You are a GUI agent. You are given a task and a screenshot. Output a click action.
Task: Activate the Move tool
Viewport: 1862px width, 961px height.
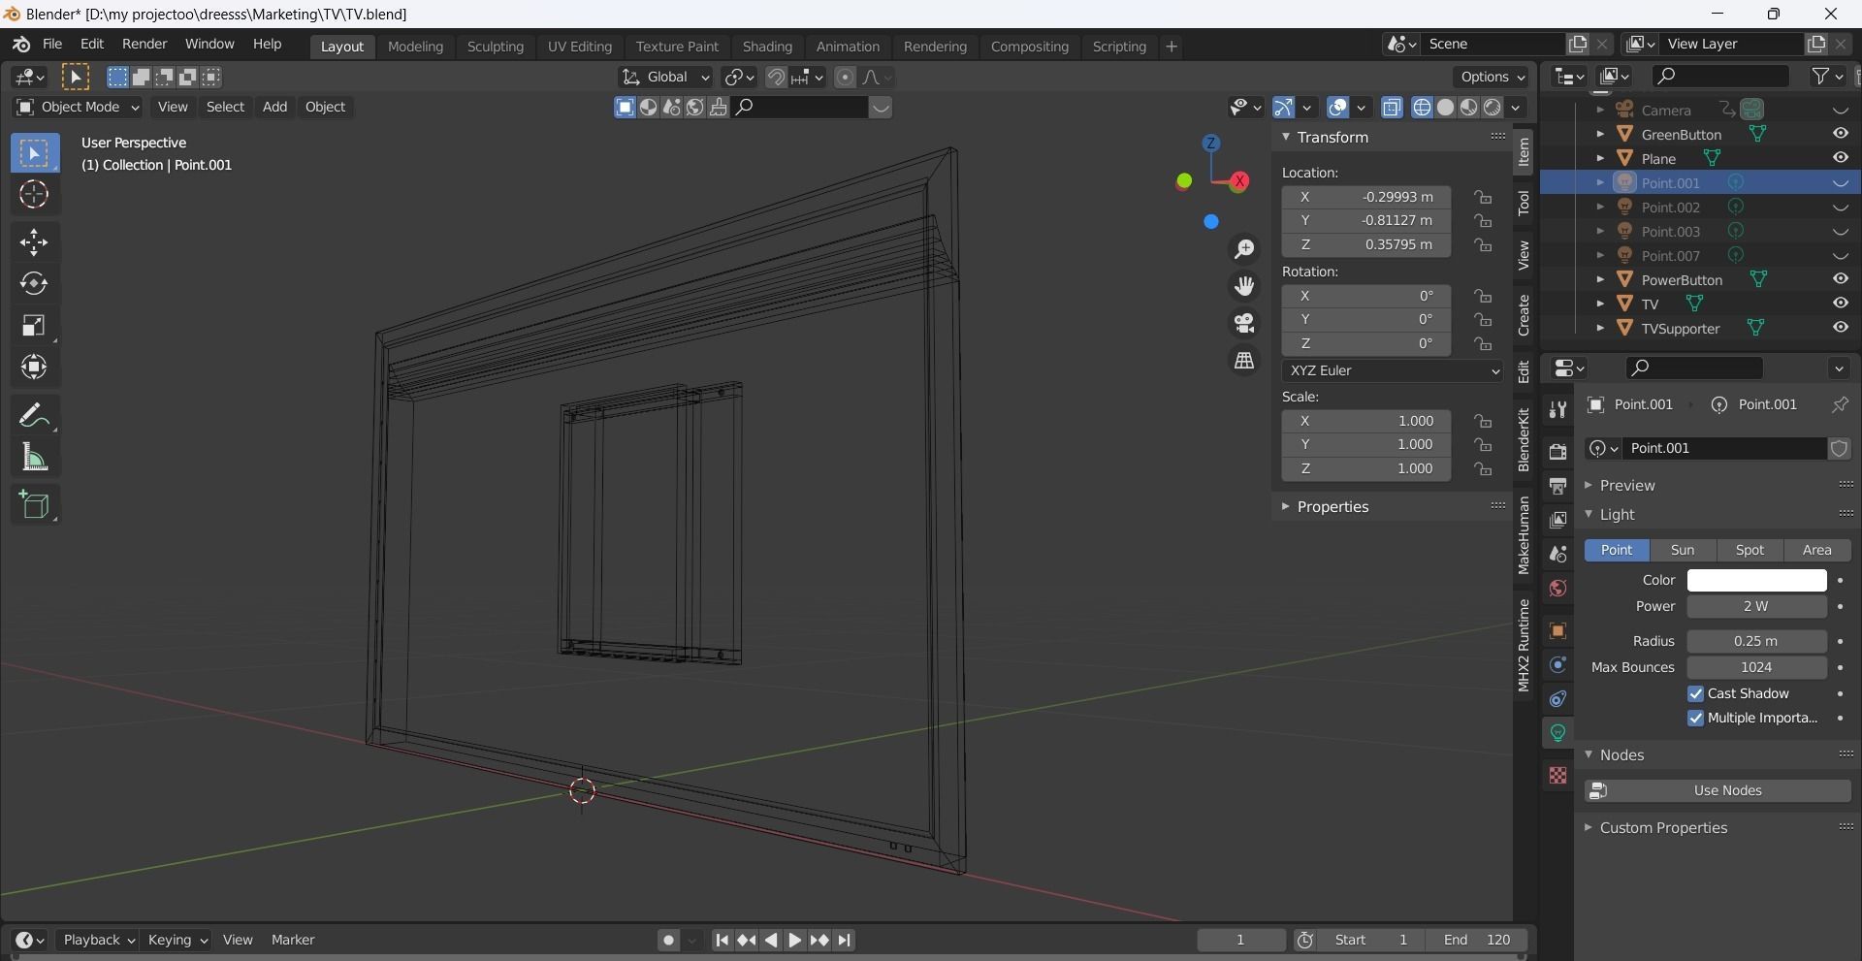point(34,242)
